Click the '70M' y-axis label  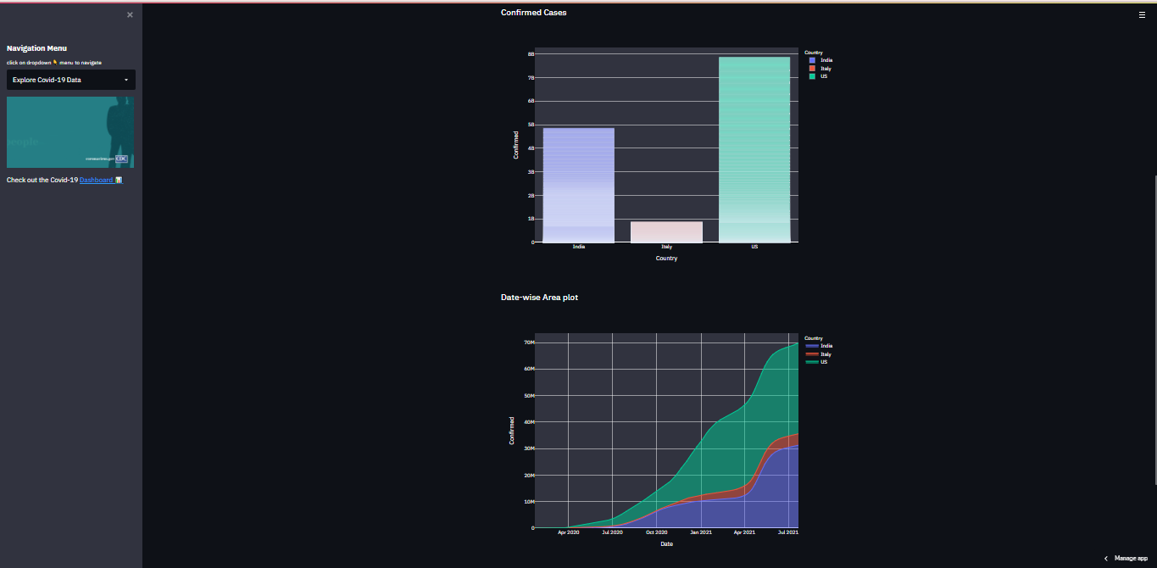[x=528, y=342]
